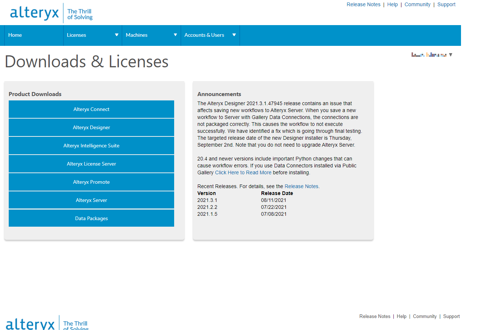Select Alteryx Intelligence Suite download
Image resolution: width=477 pixels, height=330 pixels.
[x=91, y=146]
